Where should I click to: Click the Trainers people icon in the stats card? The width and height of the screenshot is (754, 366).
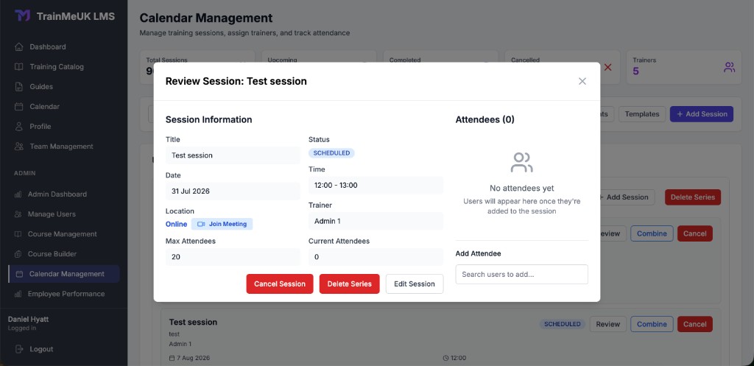pos(730,67)
